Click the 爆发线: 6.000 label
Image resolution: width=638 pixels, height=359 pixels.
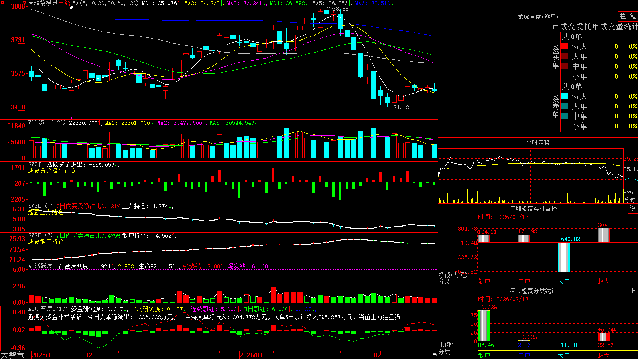tap(248, 266)
